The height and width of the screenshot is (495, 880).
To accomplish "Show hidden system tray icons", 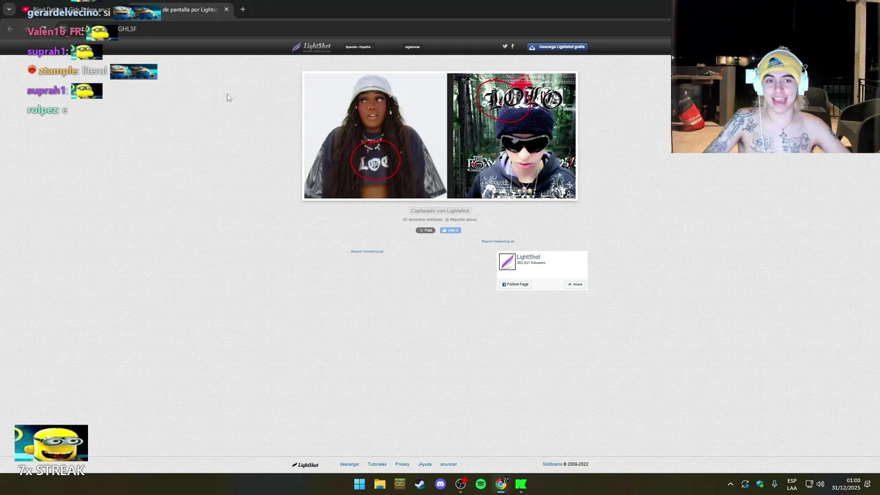I will (730, 484).
